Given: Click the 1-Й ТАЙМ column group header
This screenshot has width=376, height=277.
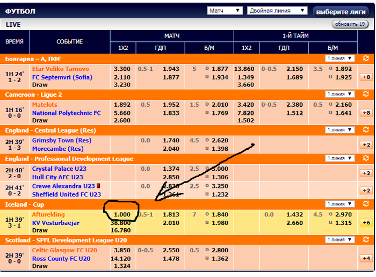Looking at the screenshot, I should tap(295, 36).
